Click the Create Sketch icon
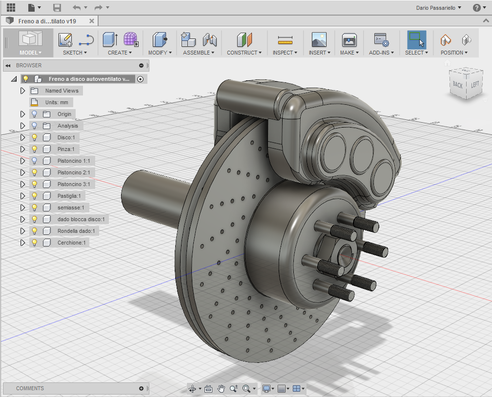Viewport: 492px width, 397px height. pyautogui.click(x=65, y=39)
